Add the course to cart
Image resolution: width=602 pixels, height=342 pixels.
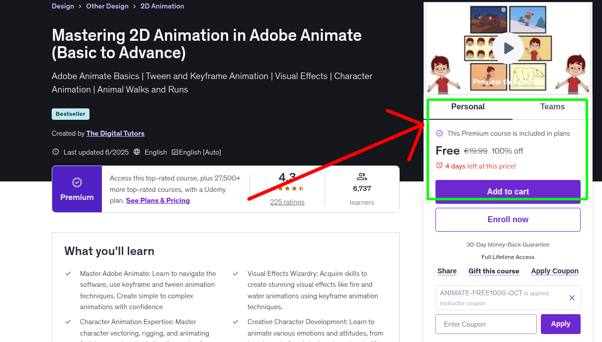pyautogui.click(x=508, y=191)
